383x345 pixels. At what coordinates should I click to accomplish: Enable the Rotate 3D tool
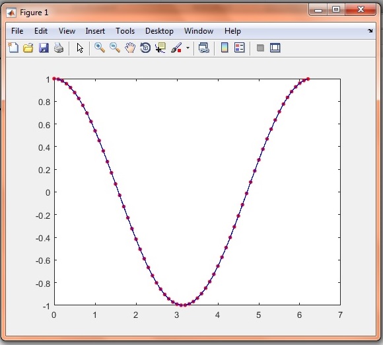coord(145,48)
